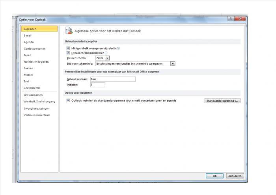
Task: Go to Contactpersonen settings
Action: pos(35,48)
